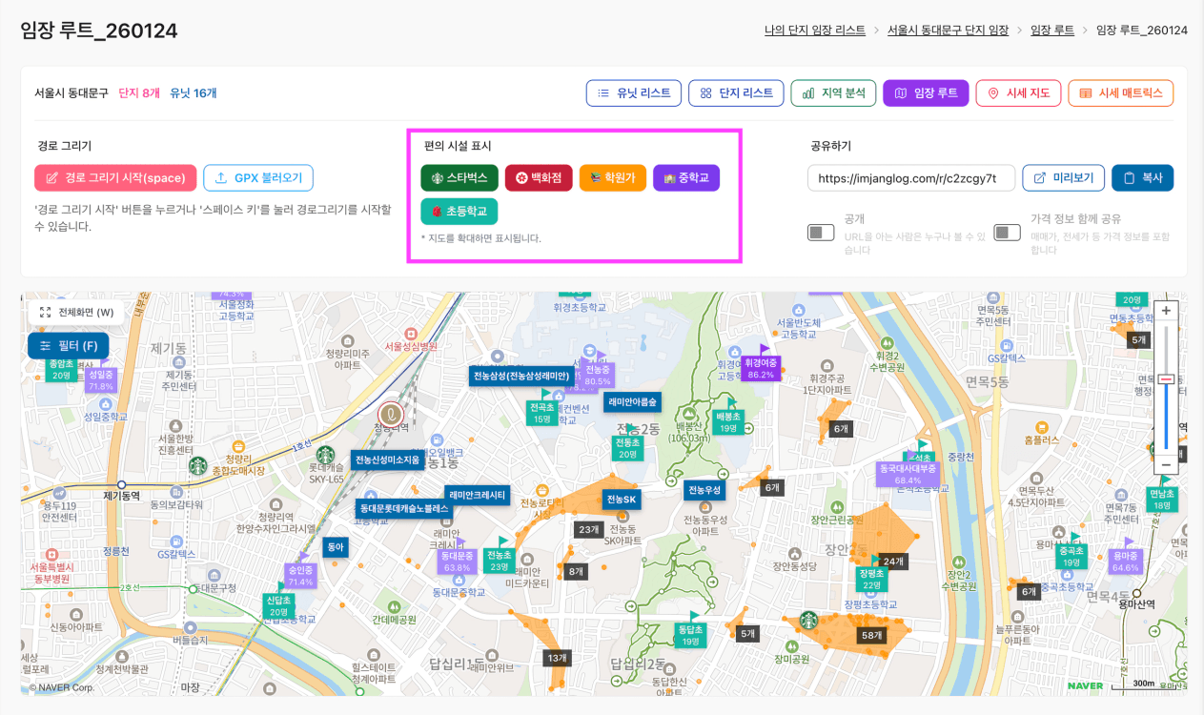The width and height of the screenshot is (1204, 715).
Task: Click the map zoom in plus button
Action: tap(1166, 312)
